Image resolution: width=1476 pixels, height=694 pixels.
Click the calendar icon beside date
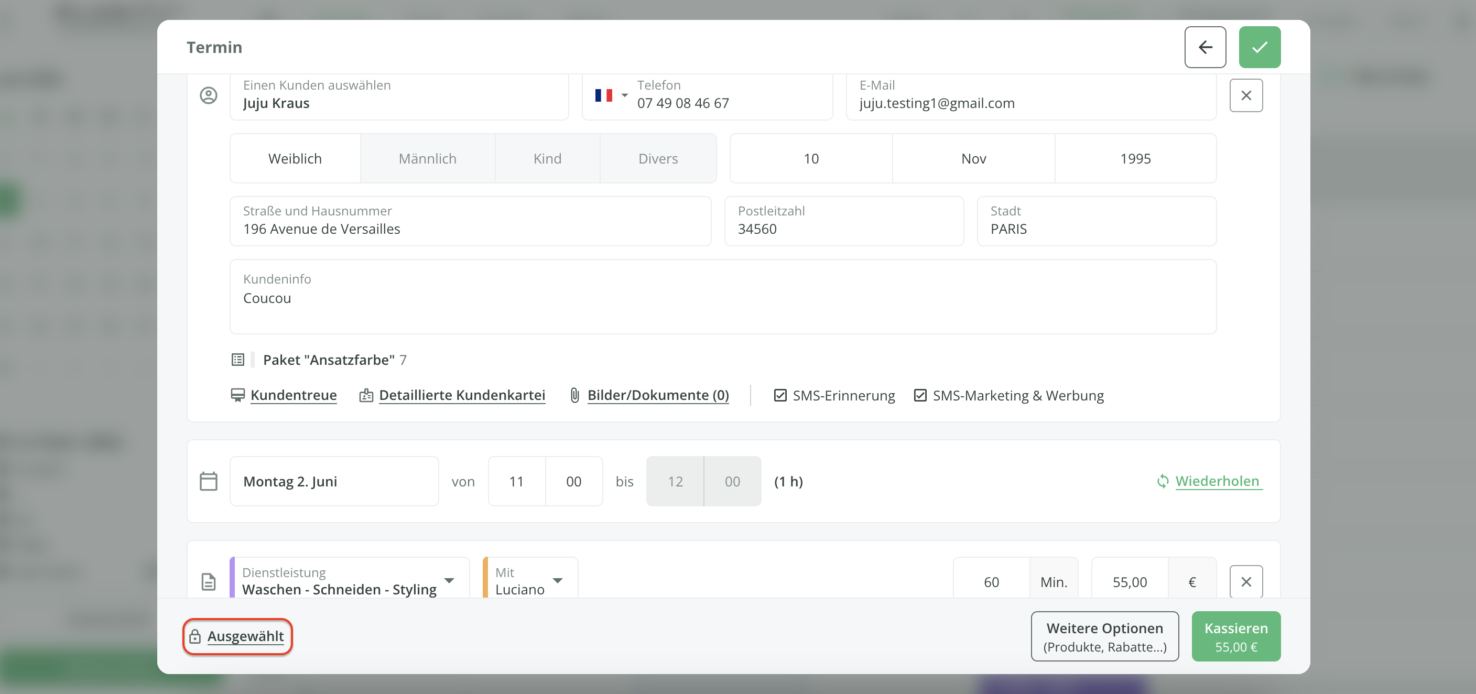tap(209, 481)
